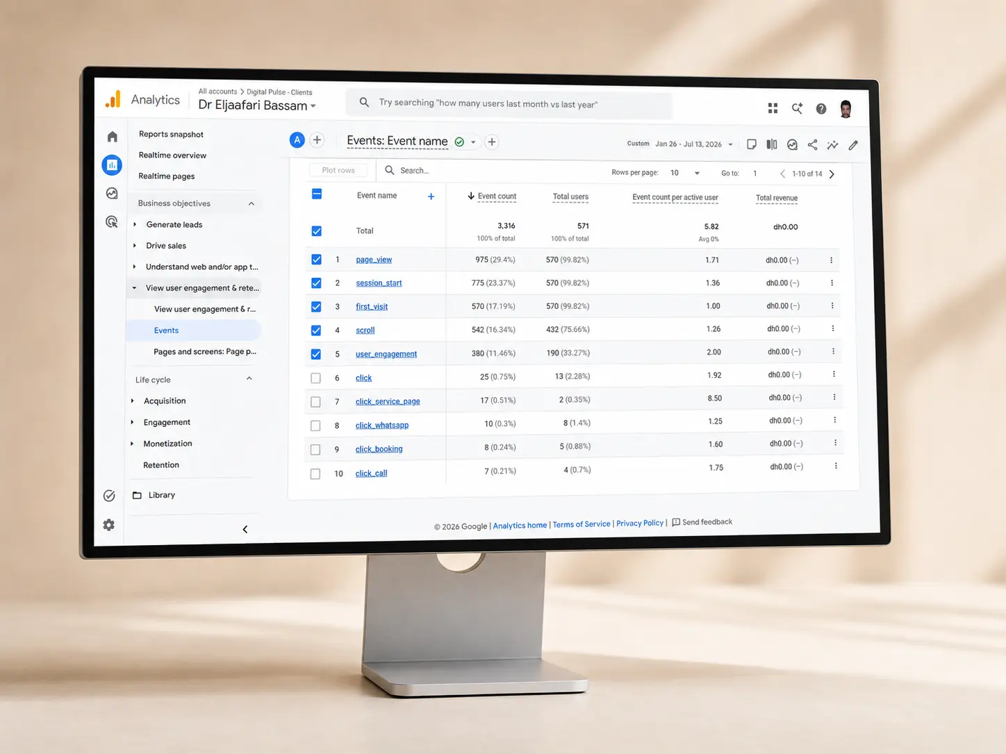Open the Insights sparkline icon
This screenshot has width=1006, height=754.
[x=832, y=144]
